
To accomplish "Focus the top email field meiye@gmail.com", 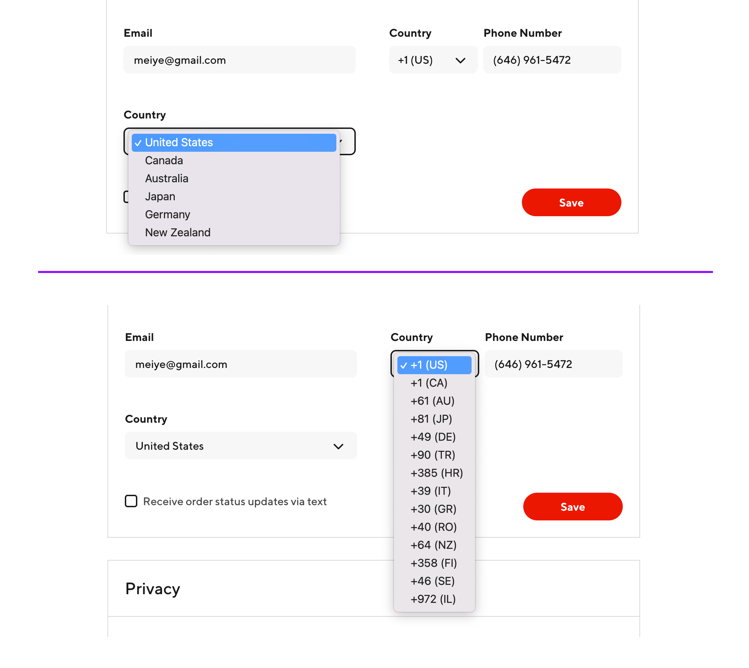I will [239, 60].
